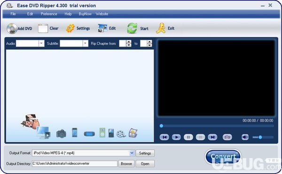The image size is (282, 174).
Task: Click the Output Directory path field
Action: click(75, 164)
